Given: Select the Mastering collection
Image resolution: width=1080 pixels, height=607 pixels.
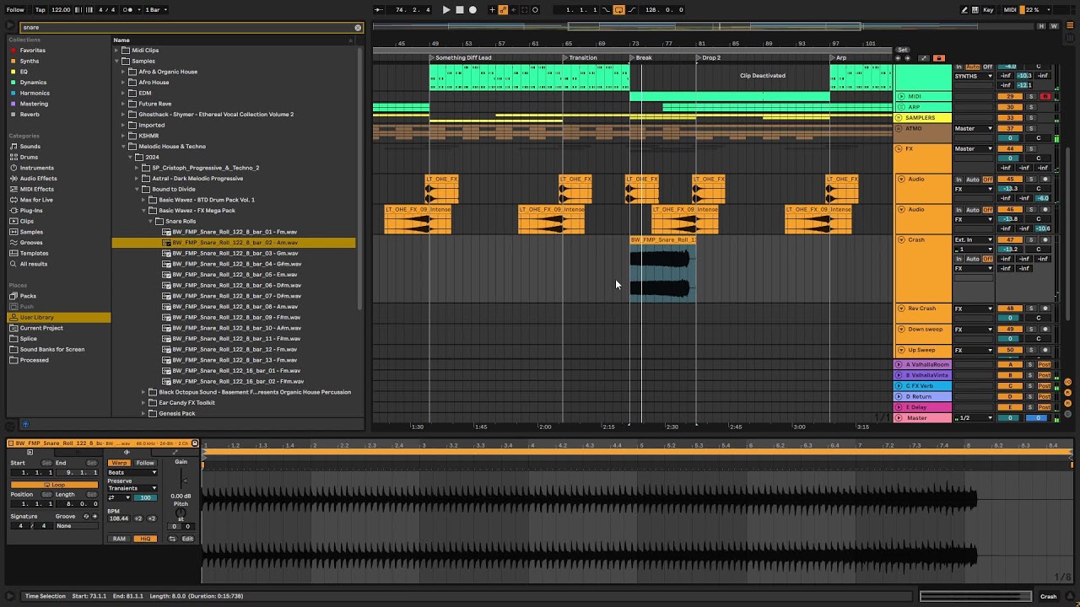Looking at the screenshot, I should 34,104.
